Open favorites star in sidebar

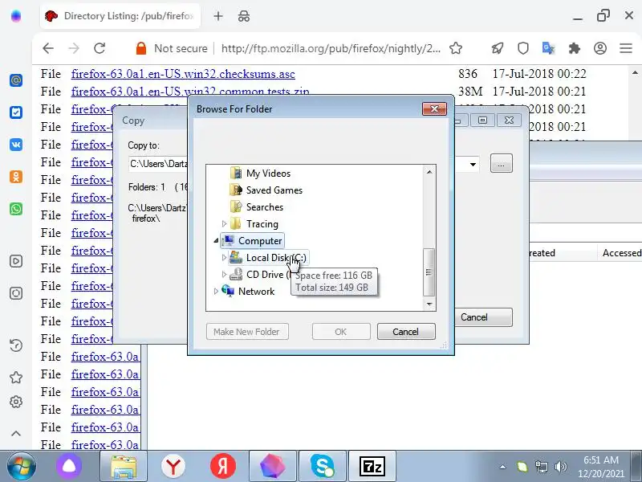(x=16, y=377)
